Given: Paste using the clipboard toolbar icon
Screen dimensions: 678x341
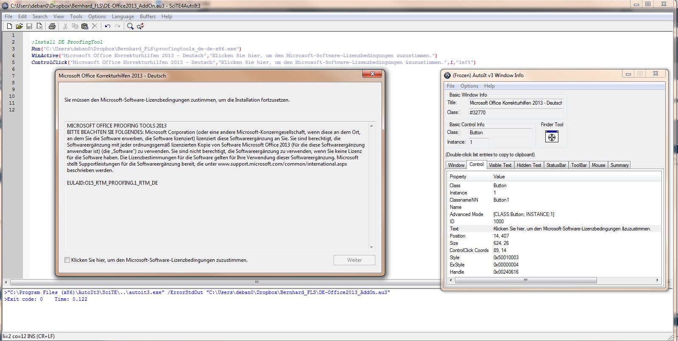Looking at the screenshot, I should [x=85, y=26].
